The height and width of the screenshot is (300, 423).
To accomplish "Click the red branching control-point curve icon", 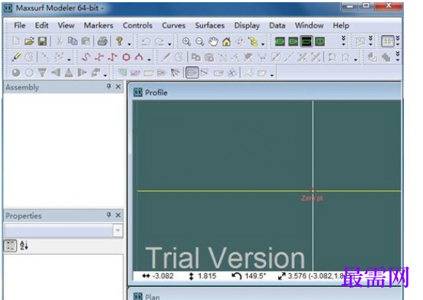I will (99, 57).
